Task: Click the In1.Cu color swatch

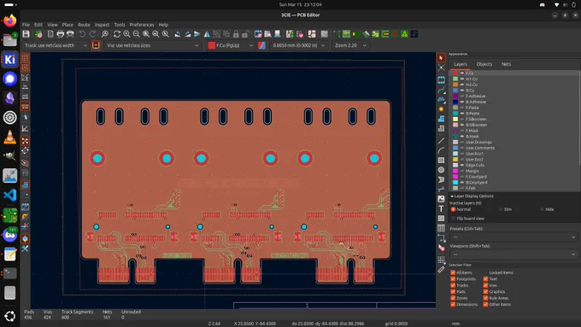Action: pyautogui.click(x=455, y=79)
